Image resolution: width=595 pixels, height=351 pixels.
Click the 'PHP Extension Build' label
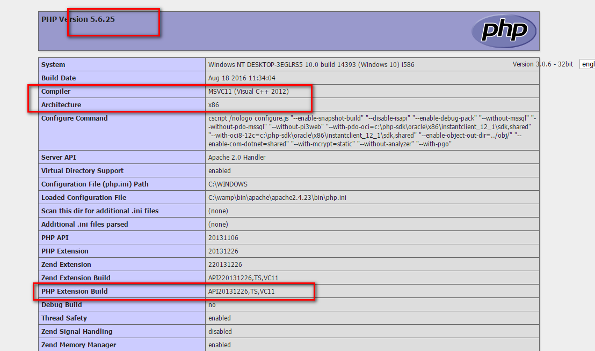pyautogui.click(x=74, y=291)
